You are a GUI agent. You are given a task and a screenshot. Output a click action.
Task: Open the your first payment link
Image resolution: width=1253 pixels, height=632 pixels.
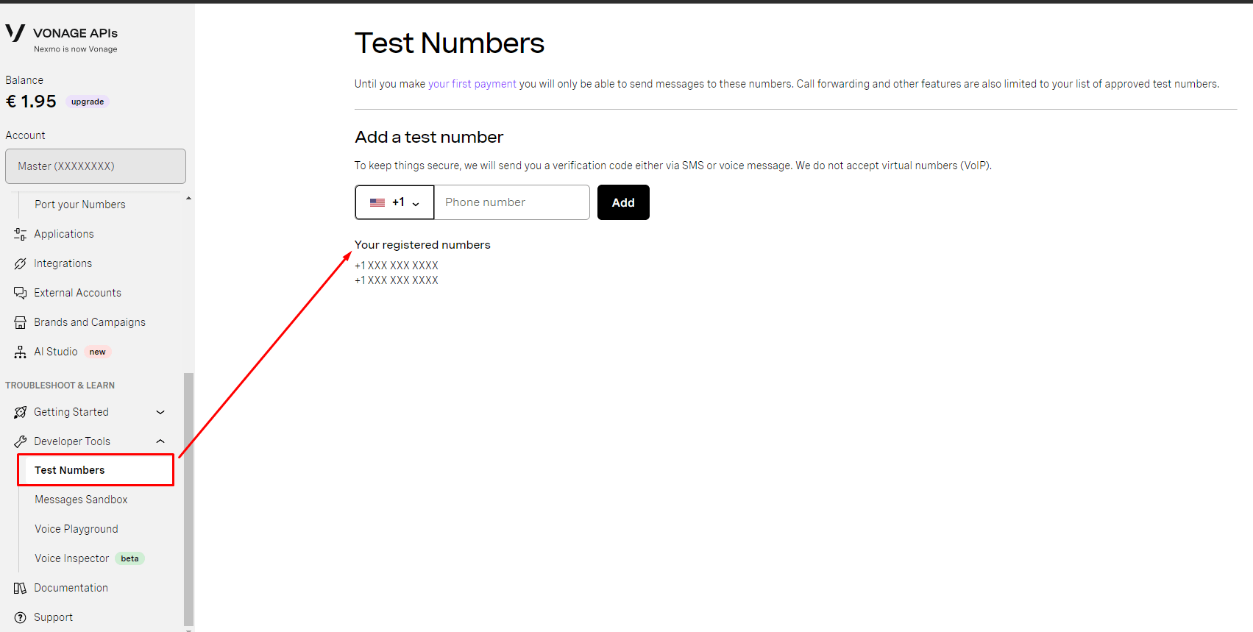click(472, 83)
